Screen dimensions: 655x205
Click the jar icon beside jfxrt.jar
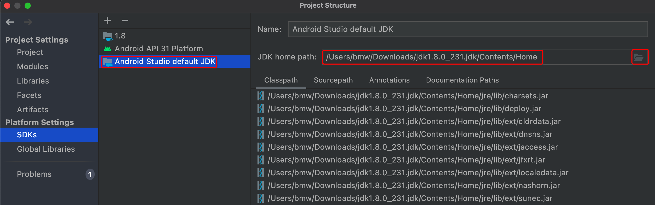coord(260,160)
